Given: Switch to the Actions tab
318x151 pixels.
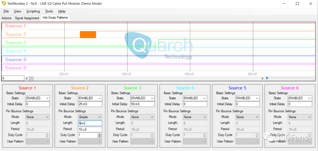Looking at the screenshot, I should (6, 18).
